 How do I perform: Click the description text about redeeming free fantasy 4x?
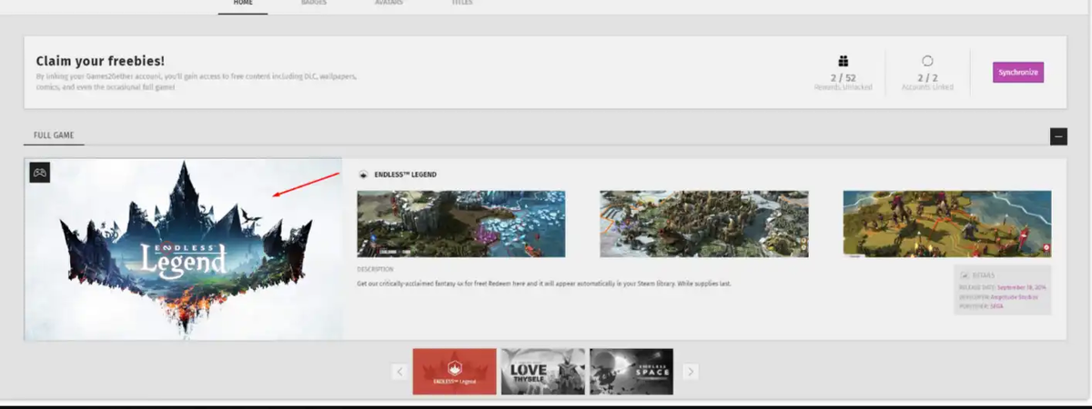[544, 284]
